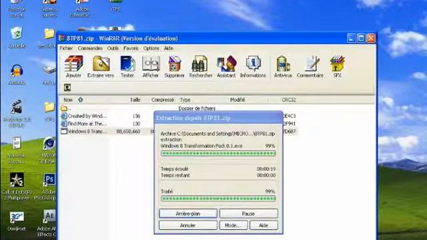Click the SFX toolbar icon
This screenshot has width=427, height=240.
pyautogui.click(x=338, y=67)
